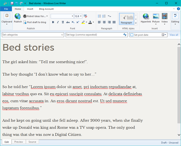The width and height of the screenshot is (181, 146).
Task: Open the Quick Access Toolbar customize arrow
Action: tap(25, 3)
